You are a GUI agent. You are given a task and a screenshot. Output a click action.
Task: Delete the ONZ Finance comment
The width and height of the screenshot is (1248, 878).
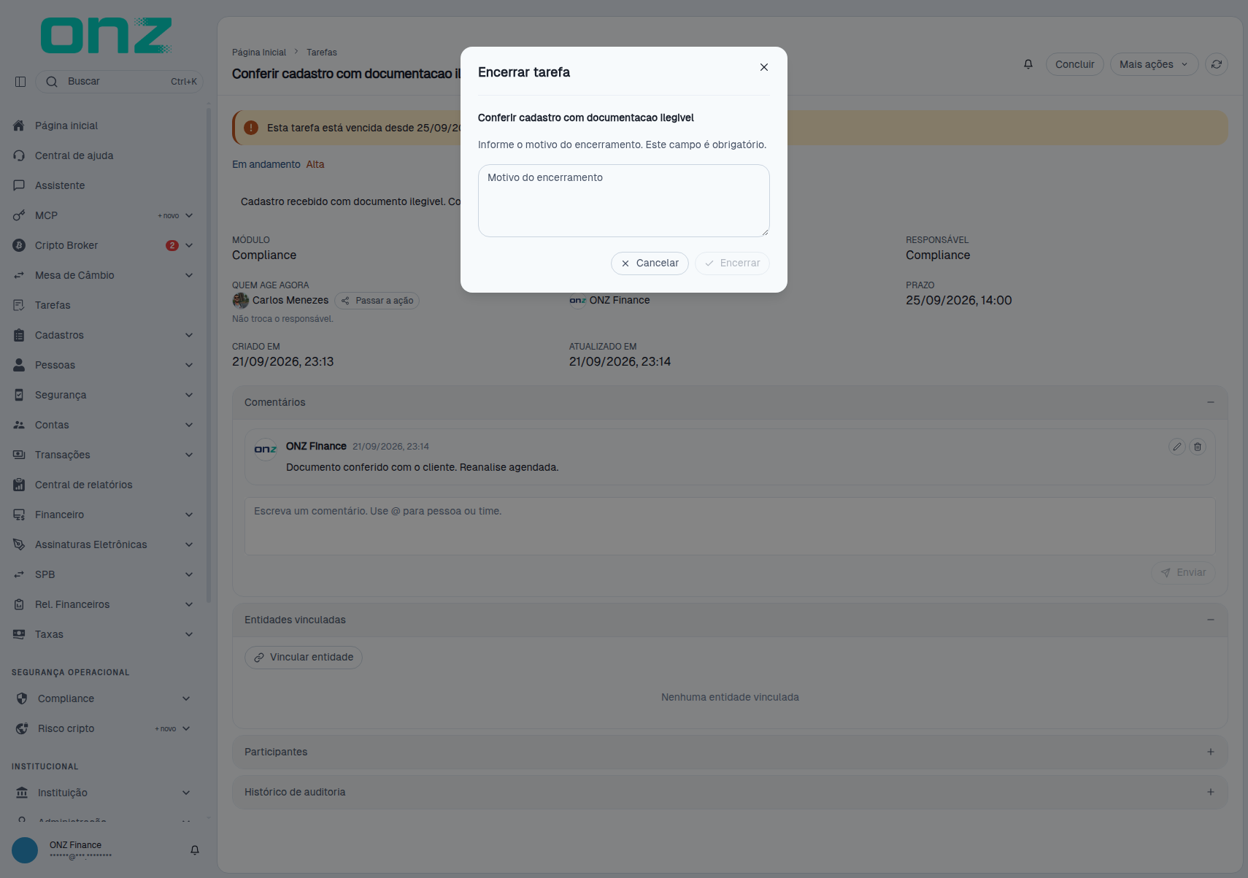1198,447
